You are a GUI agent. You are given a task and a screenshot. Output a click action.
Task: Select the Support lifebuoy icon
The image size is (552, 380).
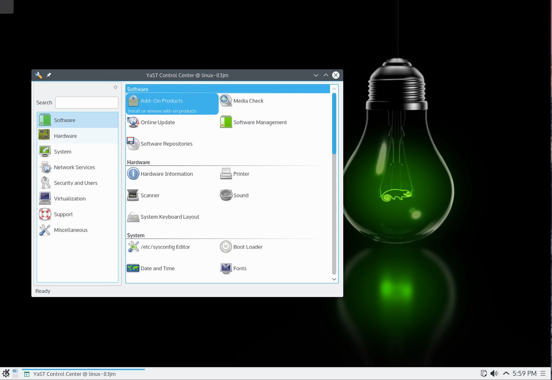point(45,214)
